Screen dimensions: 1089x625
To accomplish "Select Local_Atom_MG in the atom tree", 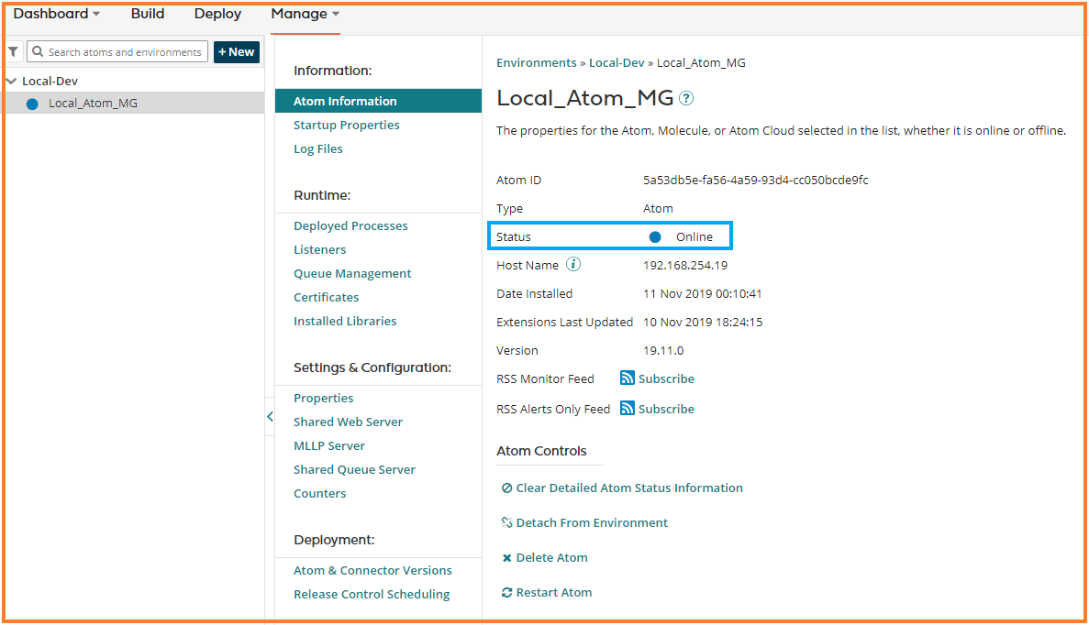I will coord(93,104).
